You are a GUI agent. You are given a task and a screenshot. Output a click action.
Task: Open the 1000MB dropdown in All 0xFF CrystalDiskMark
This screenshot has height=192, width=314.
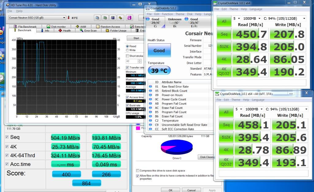(254, 109)
